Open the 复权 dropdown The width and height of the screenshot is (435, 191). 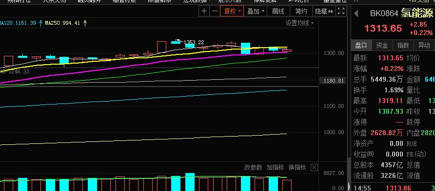232,11
